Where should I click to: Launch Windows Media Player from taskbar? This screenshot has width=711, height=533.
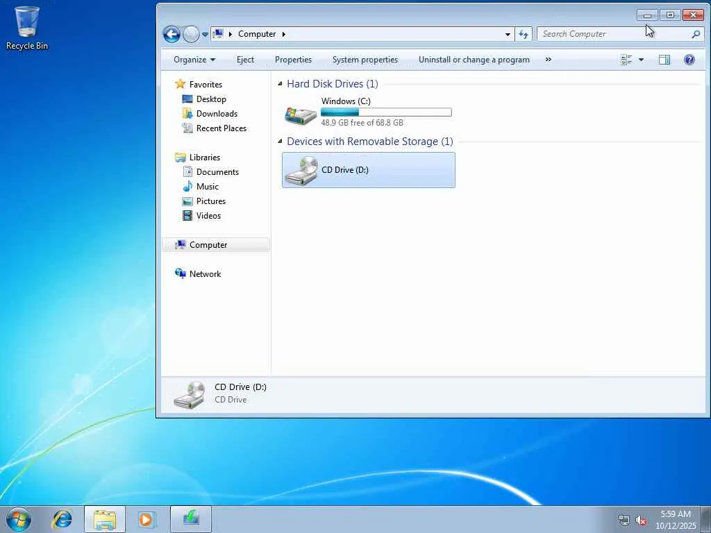147,519
